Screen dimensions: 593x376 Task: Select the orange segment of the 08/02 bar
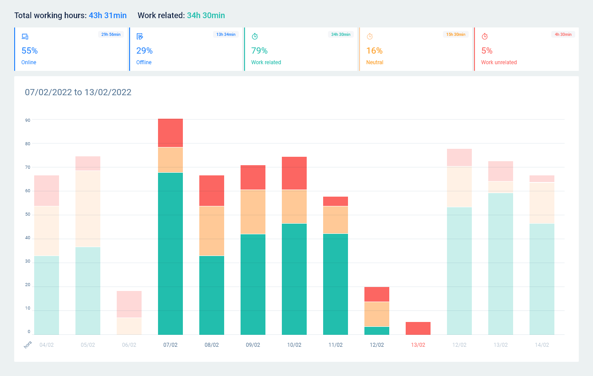point(212,231)
